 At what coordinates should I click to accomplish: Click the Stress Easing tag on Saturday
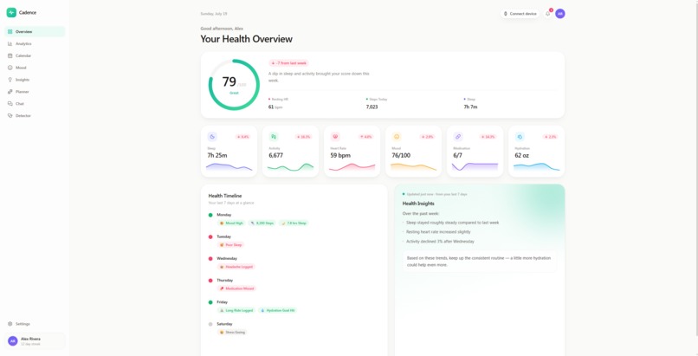(232, 332)
